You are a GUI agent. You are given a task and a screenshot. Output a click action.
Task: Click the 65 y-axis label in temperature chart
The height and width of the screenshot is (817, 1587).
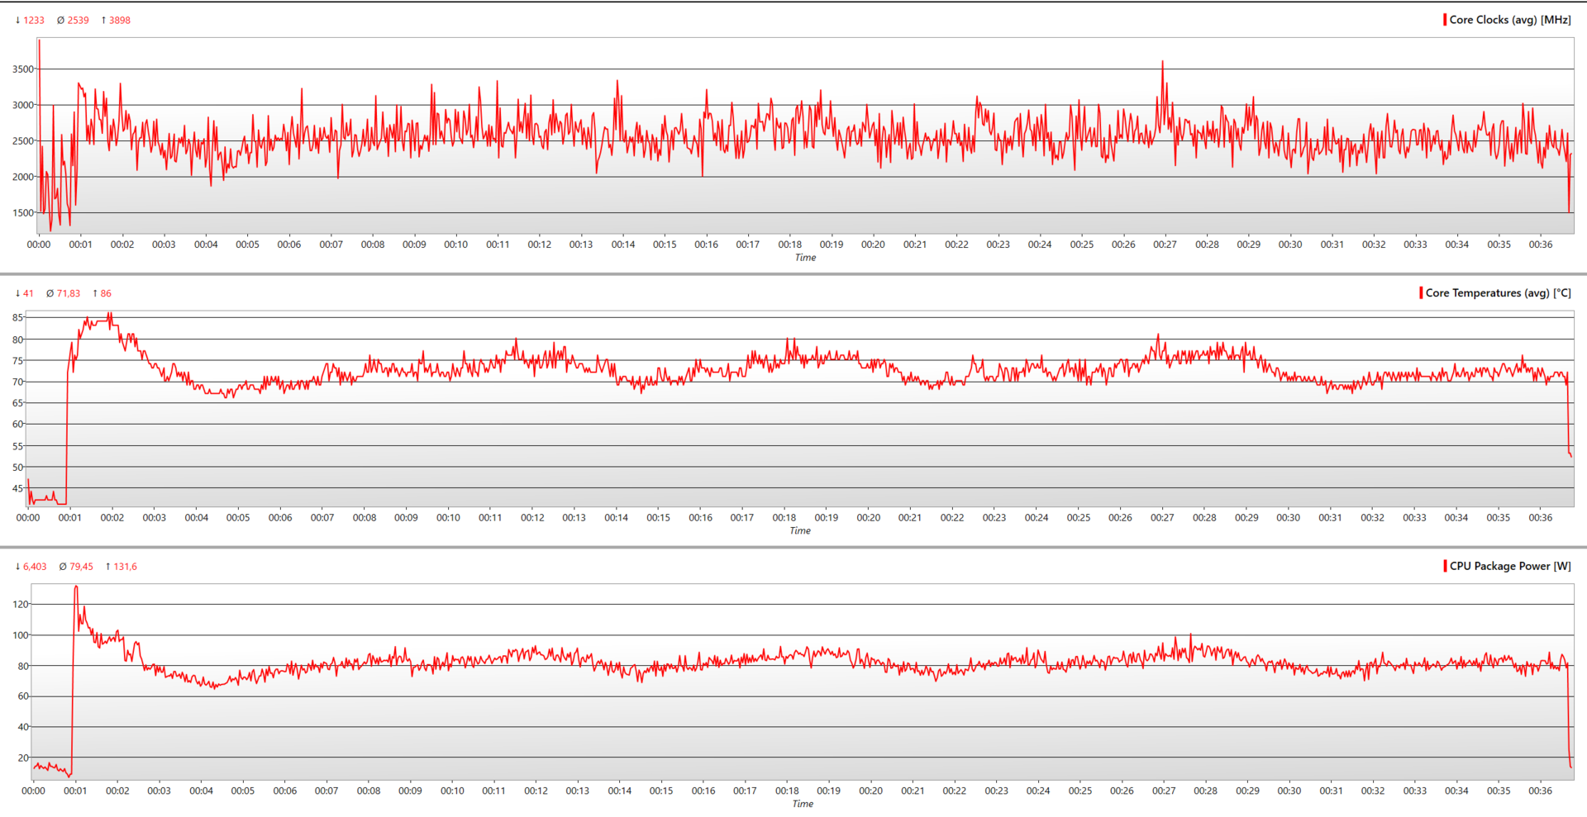(18, 403)
